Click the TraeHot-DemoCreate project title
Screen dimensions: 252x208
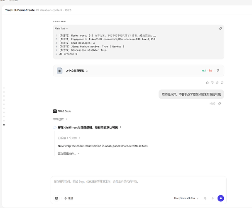[20, 10]
